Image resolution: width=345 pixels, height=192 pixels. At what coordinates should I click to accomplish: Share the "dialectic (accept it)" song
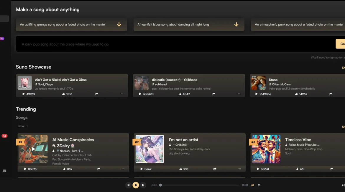[213, 94]
